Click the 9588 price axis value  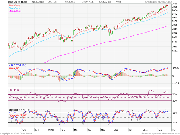pos(175,4)
